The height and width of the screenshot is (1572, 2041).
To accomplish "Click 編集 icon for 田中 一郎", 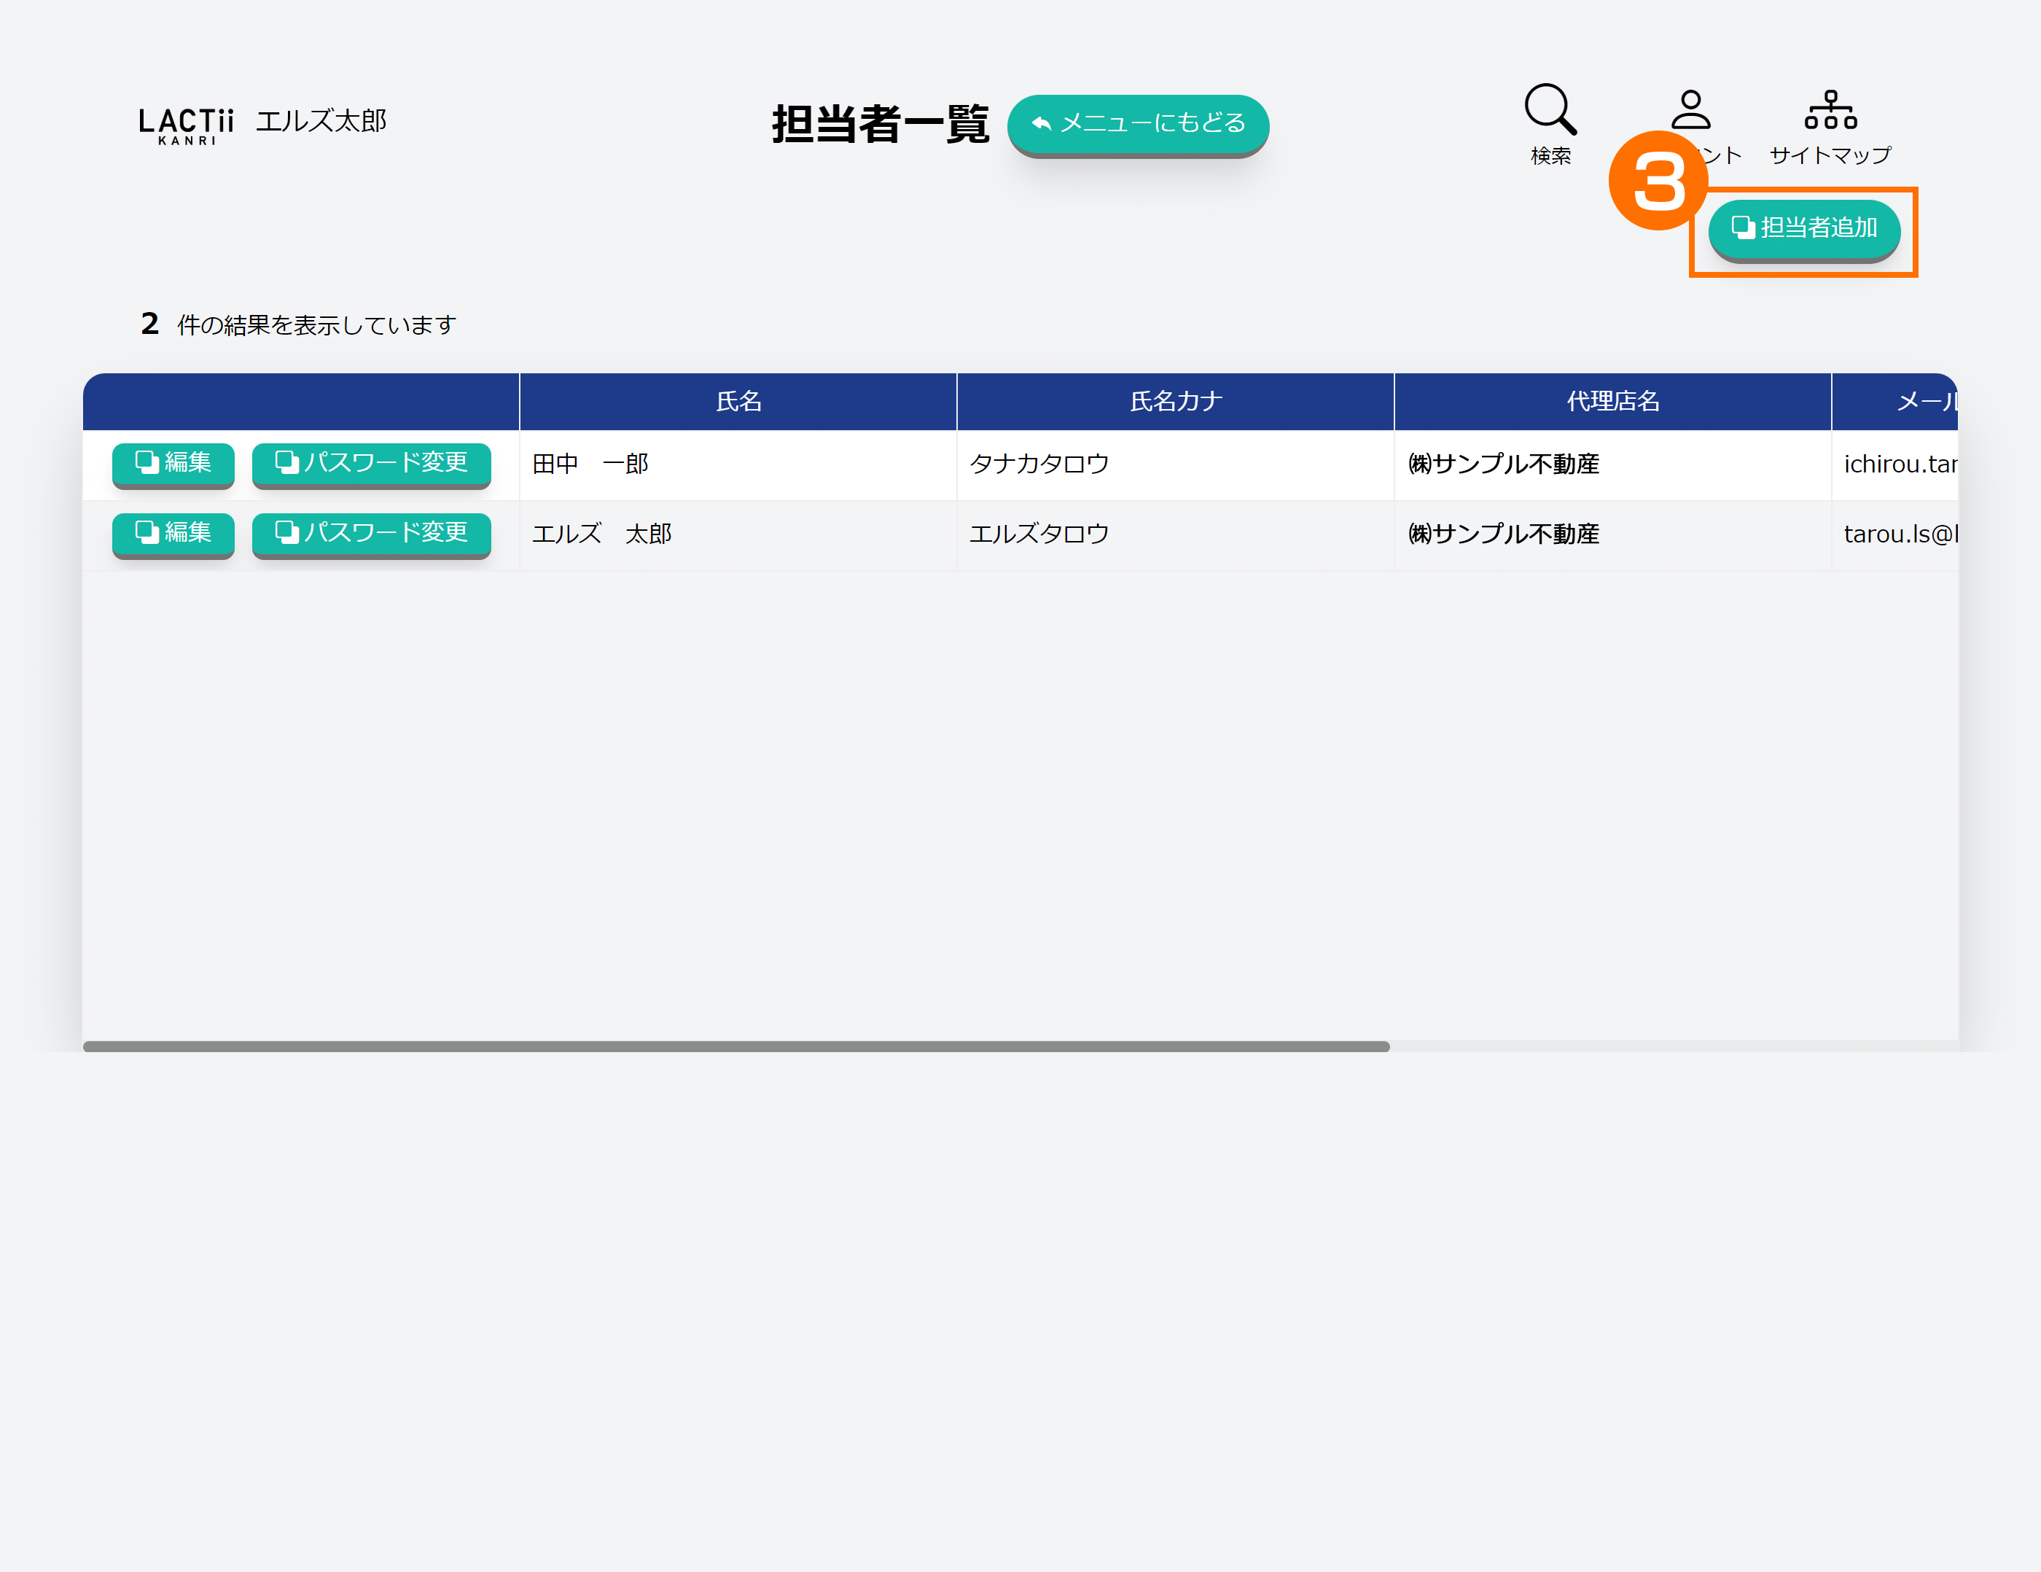I will tap(147, 462).
